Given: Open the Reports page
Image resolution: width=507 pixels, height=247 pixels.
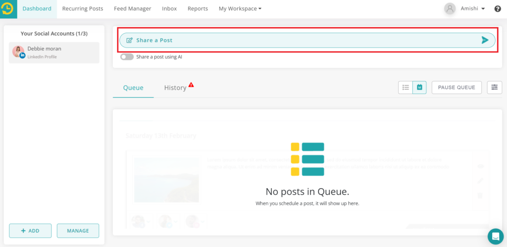Looking at the screenshot, I should click(x=198, y=9).
